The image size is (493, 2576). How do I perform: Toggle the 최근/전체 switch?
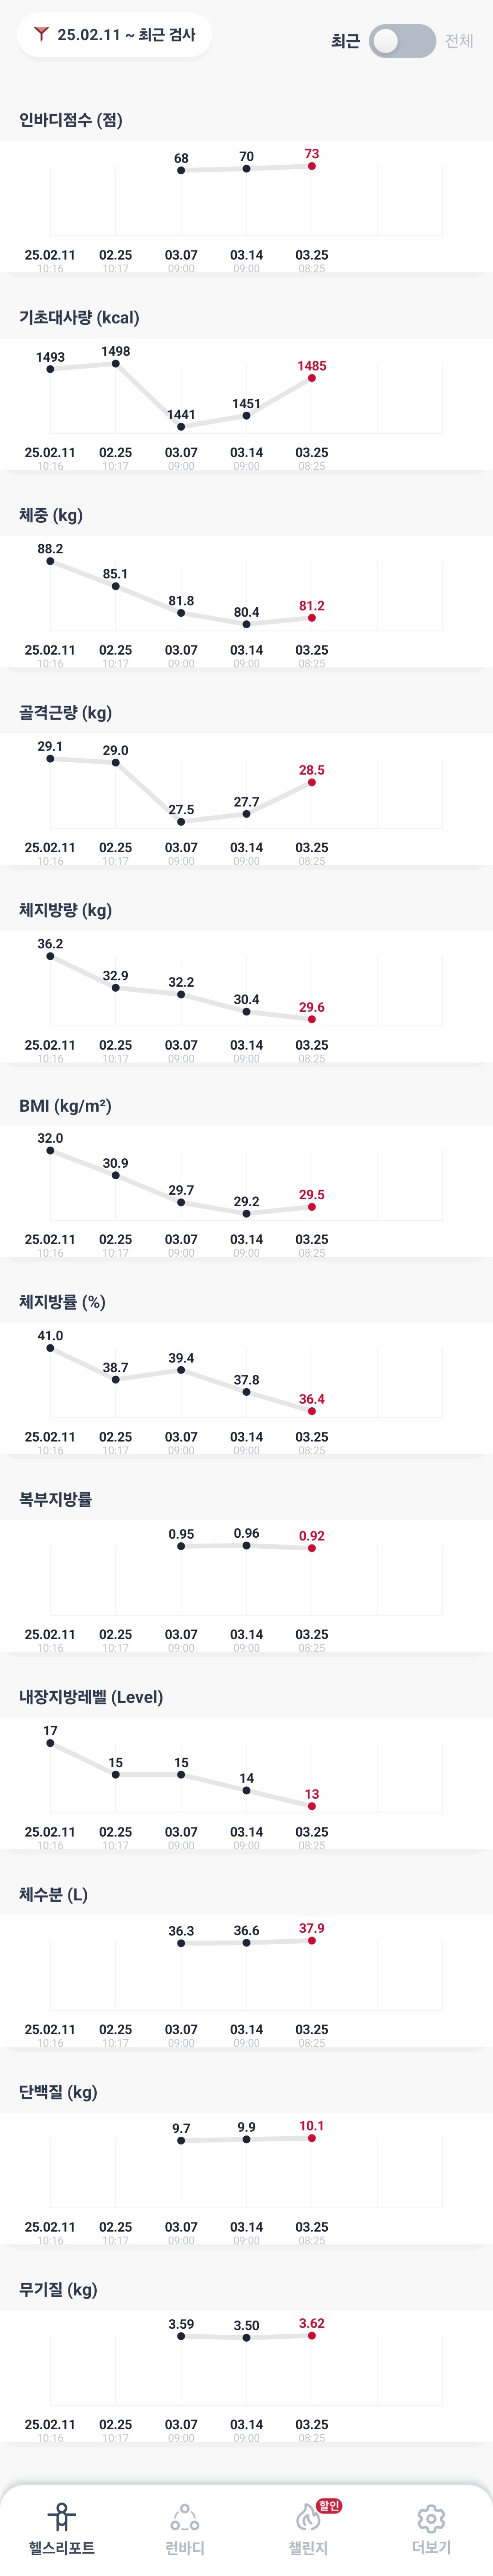tap(402, 41)
